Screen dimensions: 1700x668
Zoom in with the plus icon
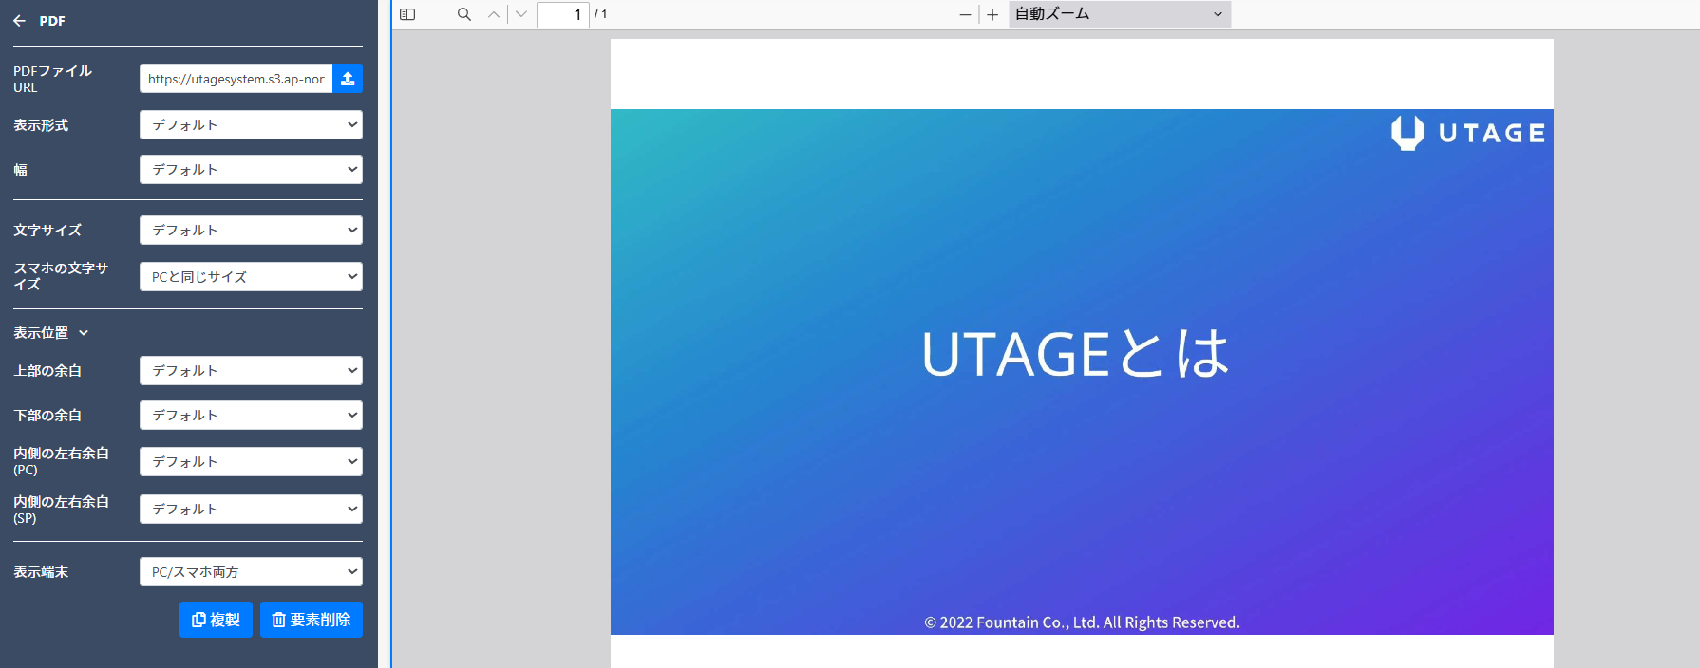tap(992, 14)
